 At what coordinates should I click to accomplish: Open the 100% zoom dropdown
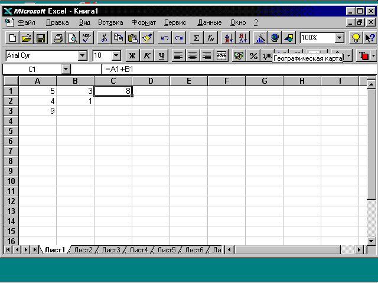(339, 38)
